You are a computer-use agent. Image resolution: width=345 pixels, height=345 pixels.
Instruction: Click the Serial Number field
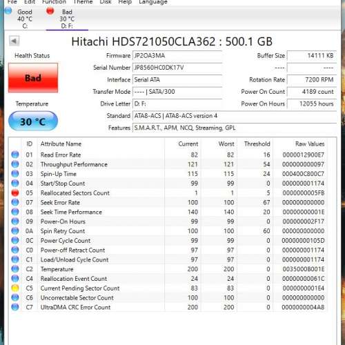(177, 68)
